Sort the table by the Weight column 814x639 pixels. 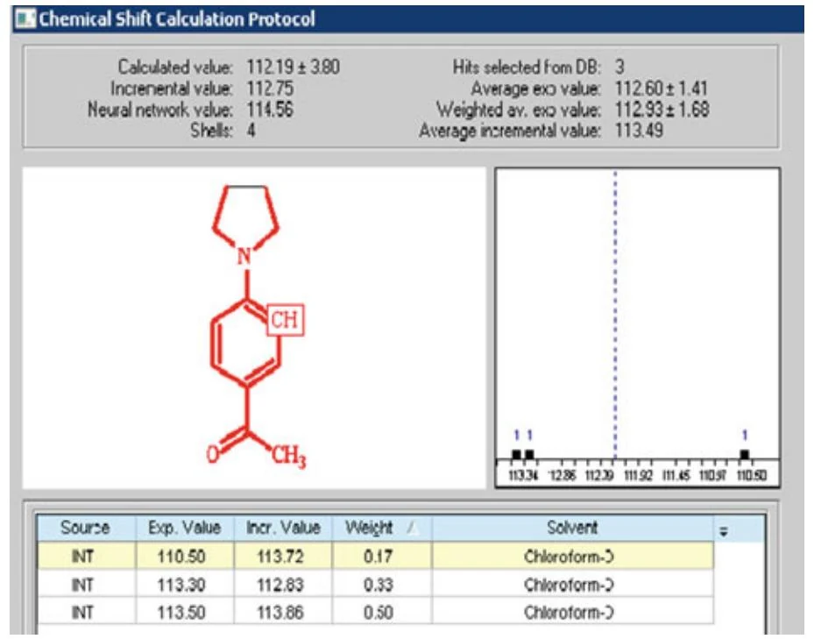[381, 528]
